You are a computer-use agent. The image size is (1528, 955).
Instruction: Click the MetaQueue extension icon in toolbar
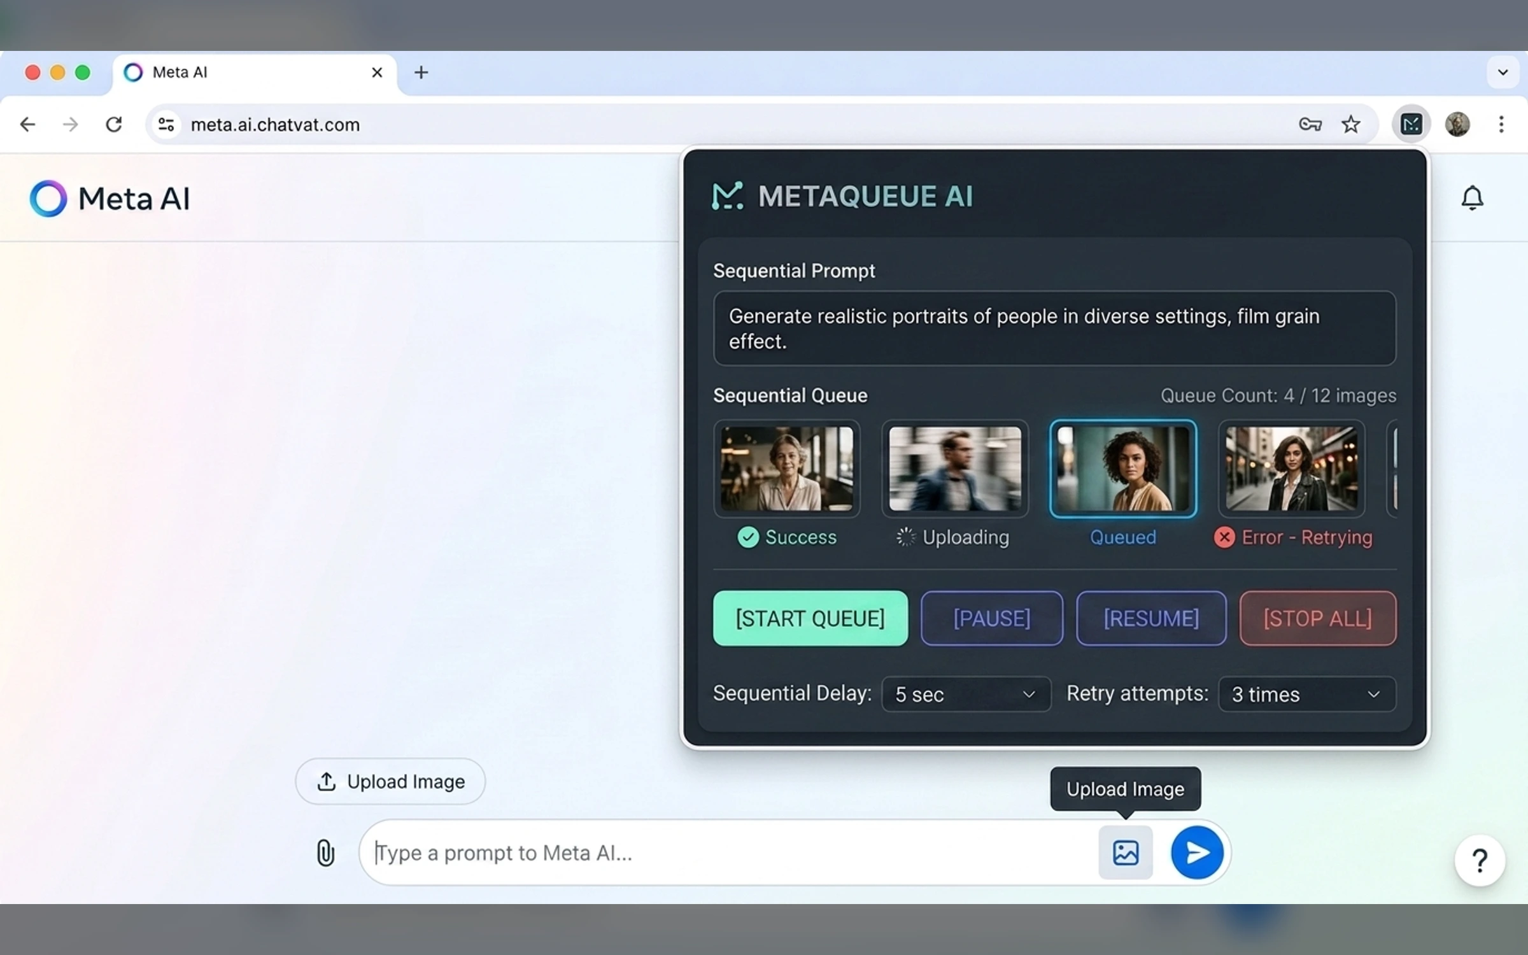(x=1411, y=124)
